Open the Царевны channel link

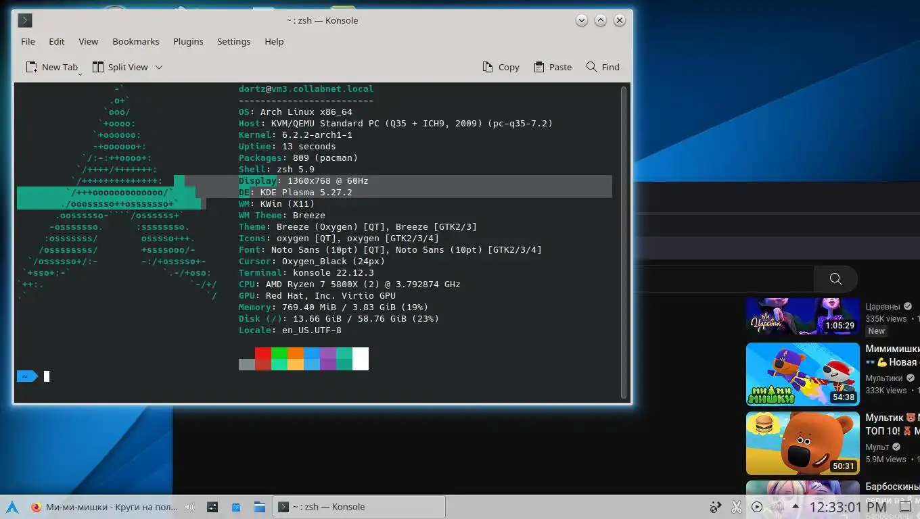click(883, 307)
